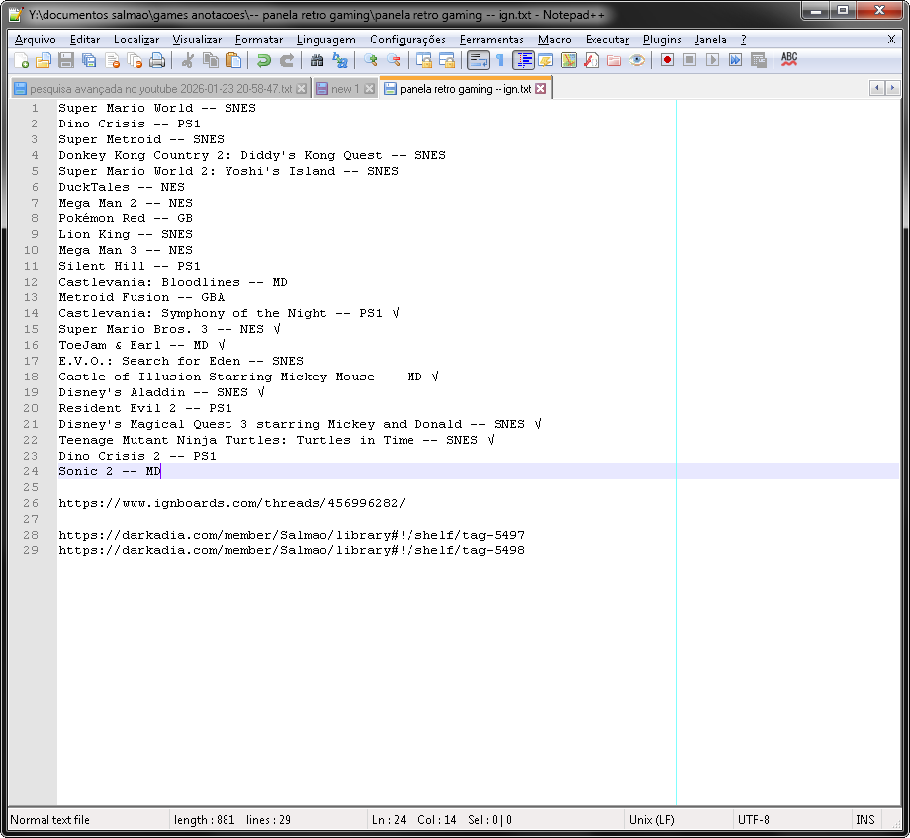
Task: Open the Editar menu
Action: tap(85, 40)
